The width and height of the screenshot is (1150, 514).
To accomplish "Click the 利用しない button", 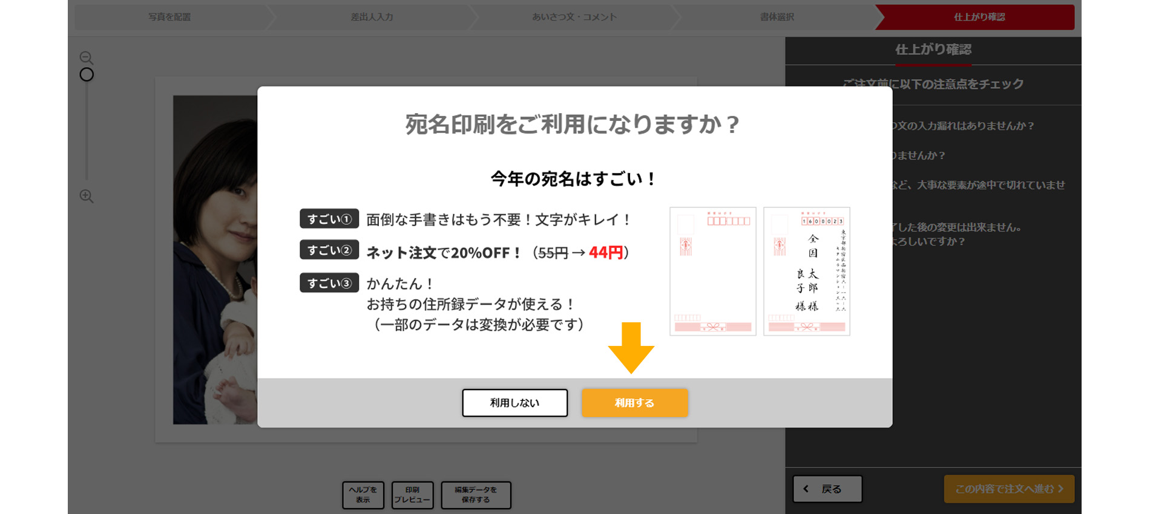I will pos(514,403).
